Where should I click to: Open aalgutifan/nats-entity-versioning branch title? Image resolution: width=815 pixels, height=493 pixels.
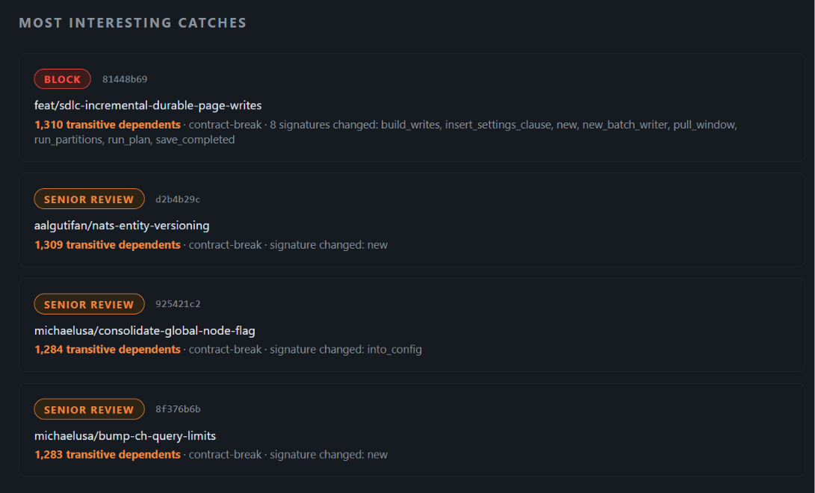click(x=122, y=225)
